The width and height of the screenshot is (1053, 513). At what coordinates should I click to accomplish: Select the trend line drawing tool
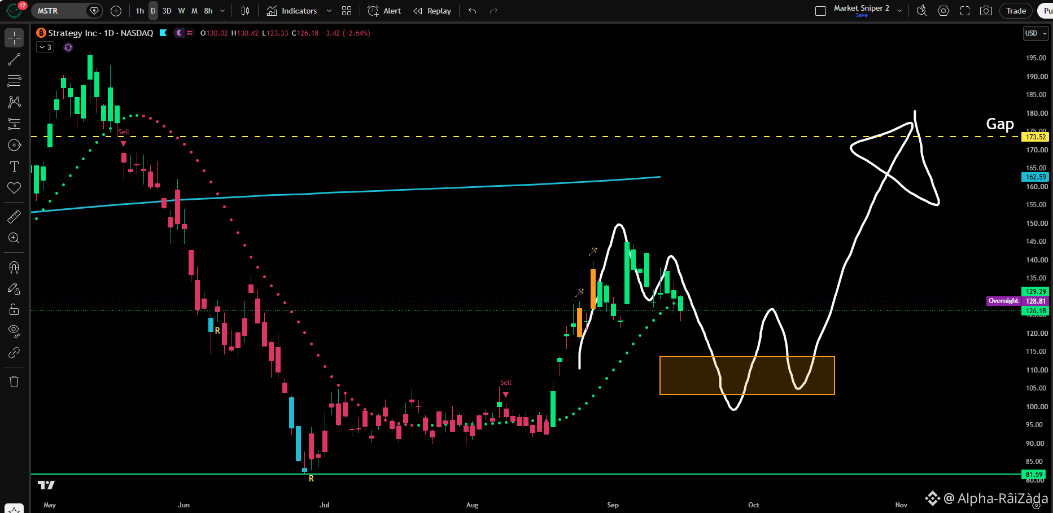pyautogui.click(x=14, y=59)
